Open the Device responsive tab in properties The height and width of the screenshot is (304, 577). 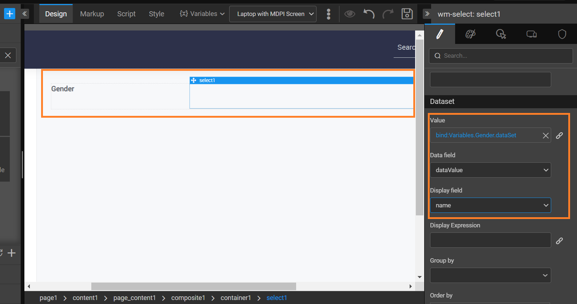pyautogui.click(x=532, y=34)
